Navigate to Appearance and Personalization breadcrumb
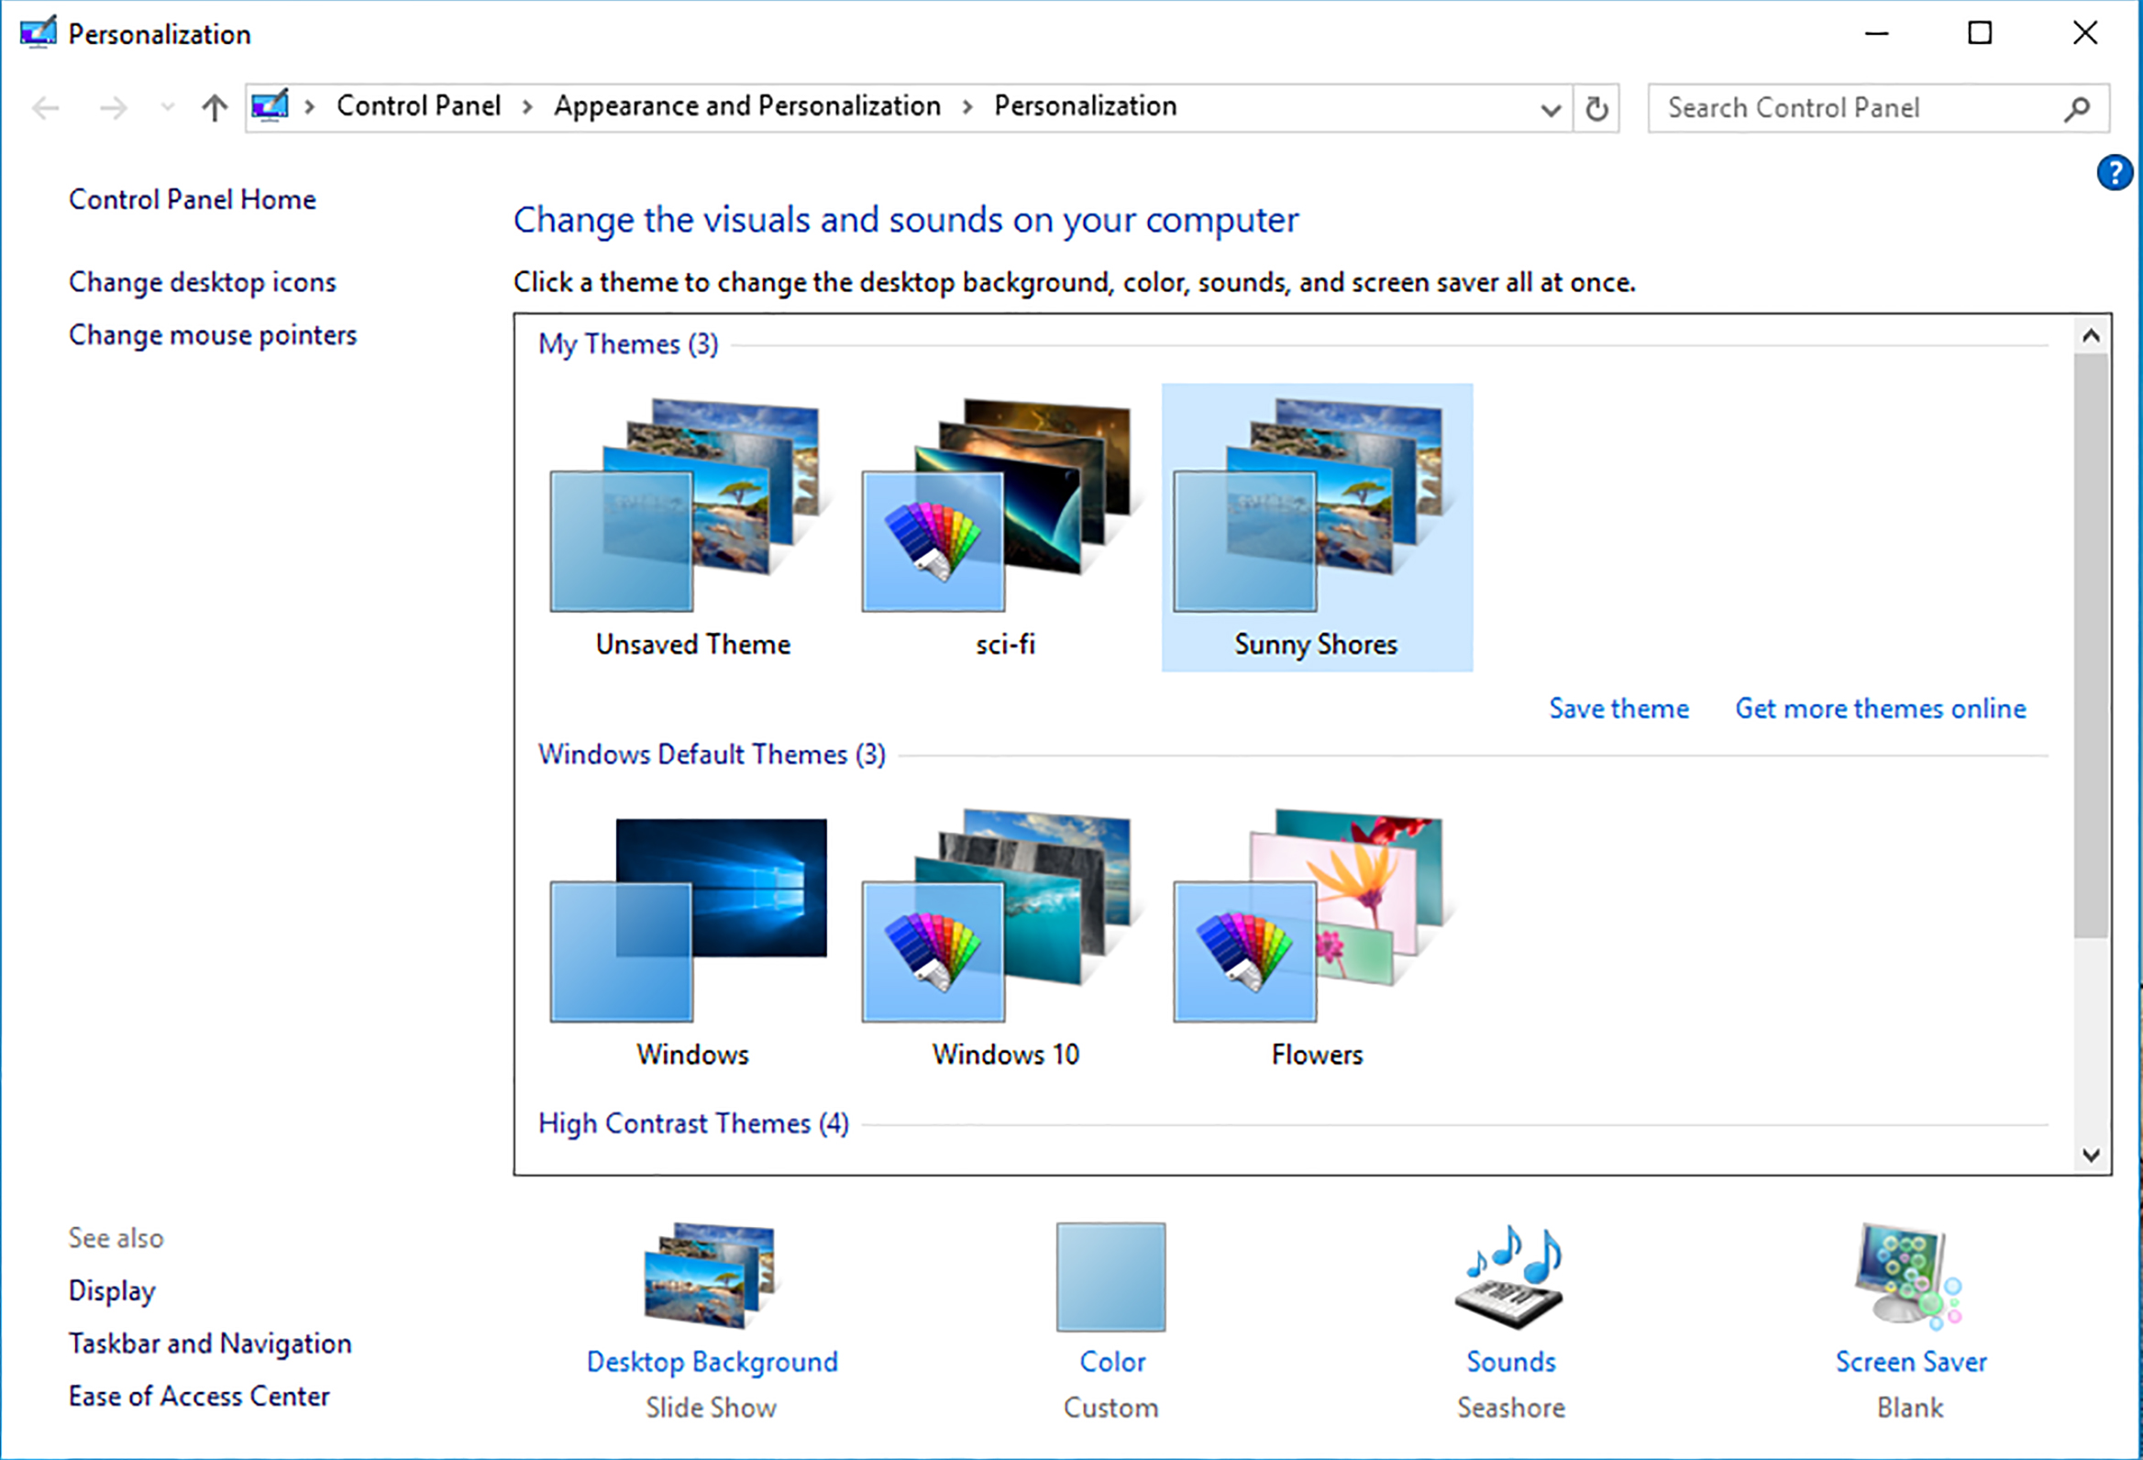This screenshot has height=1460, width=2143. tap(747, 106)
